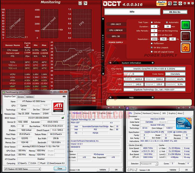This screenshot has width=195, height=173.
Task: Open Caches tab in front CPU-Z
Action: coord(138,113)
